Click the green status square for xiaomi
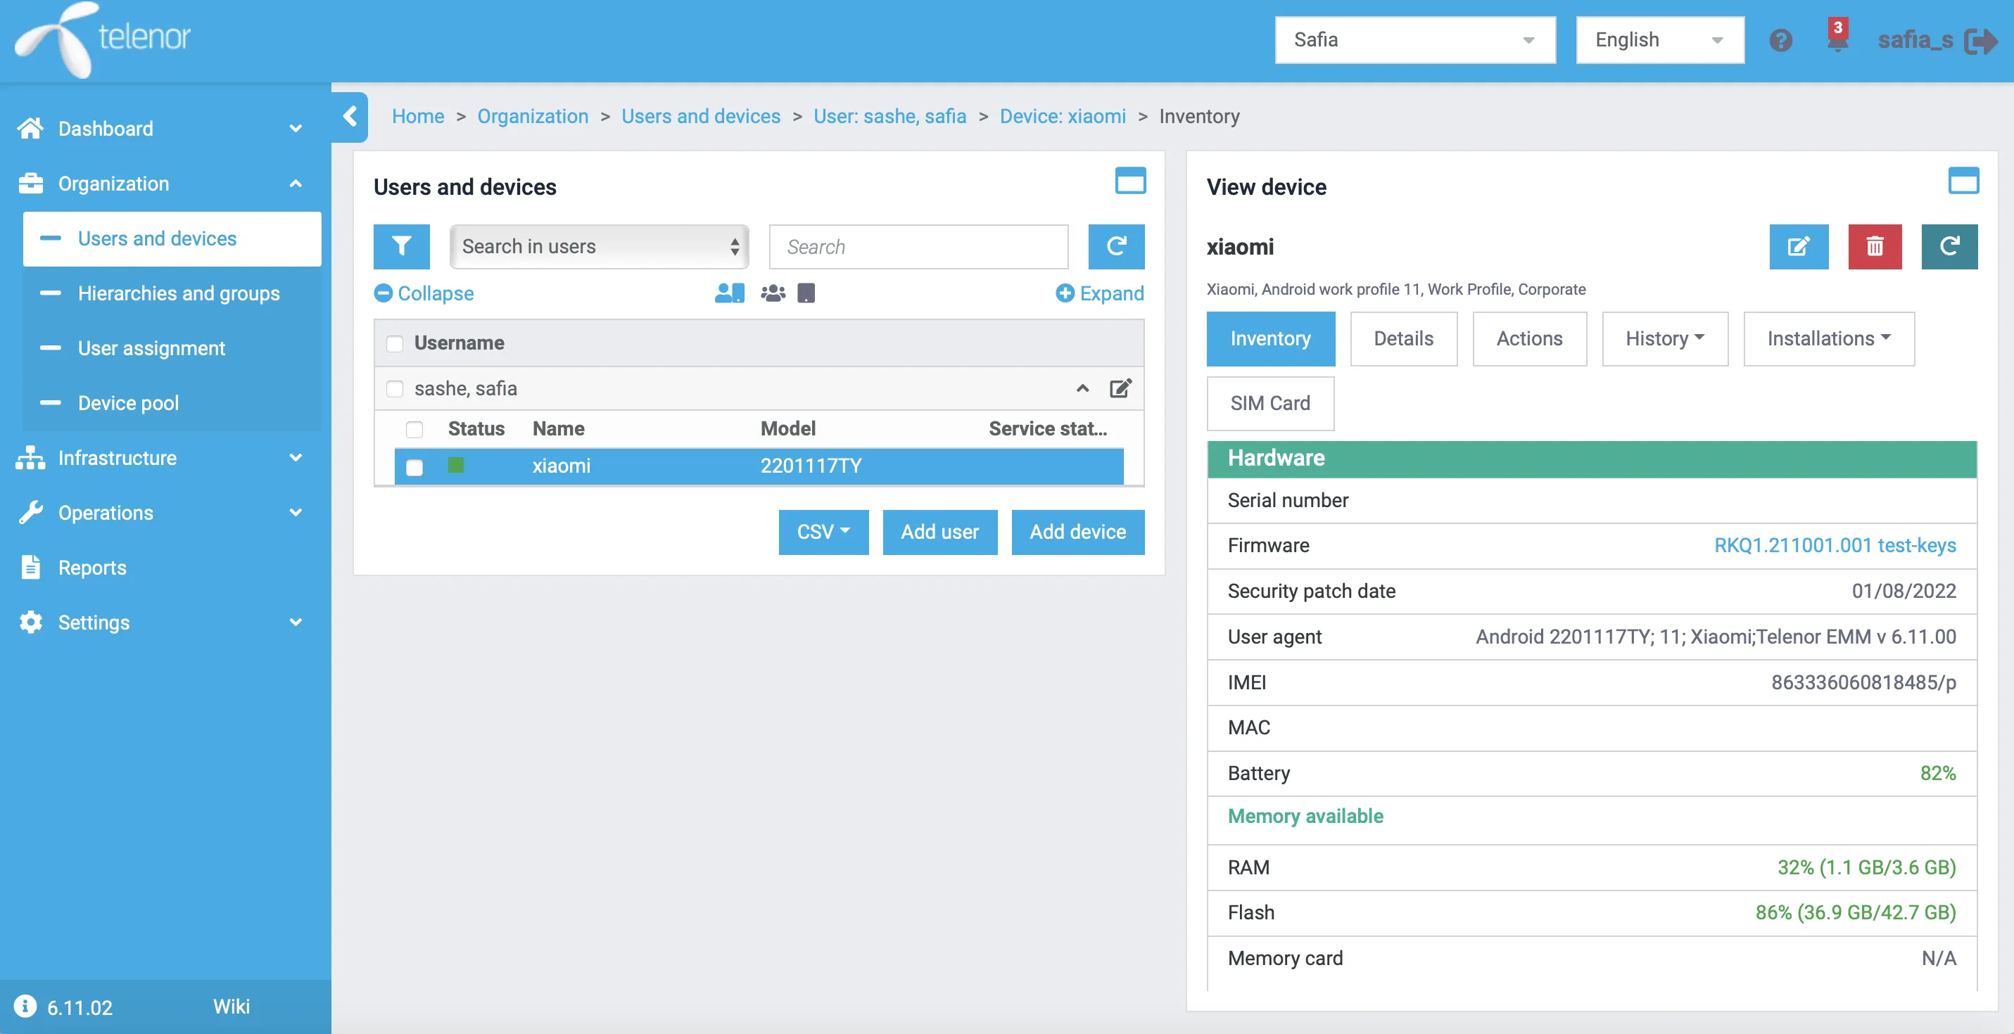Image resolution: width=2014 pixels, height=1034 pixels. click(456, 466)
